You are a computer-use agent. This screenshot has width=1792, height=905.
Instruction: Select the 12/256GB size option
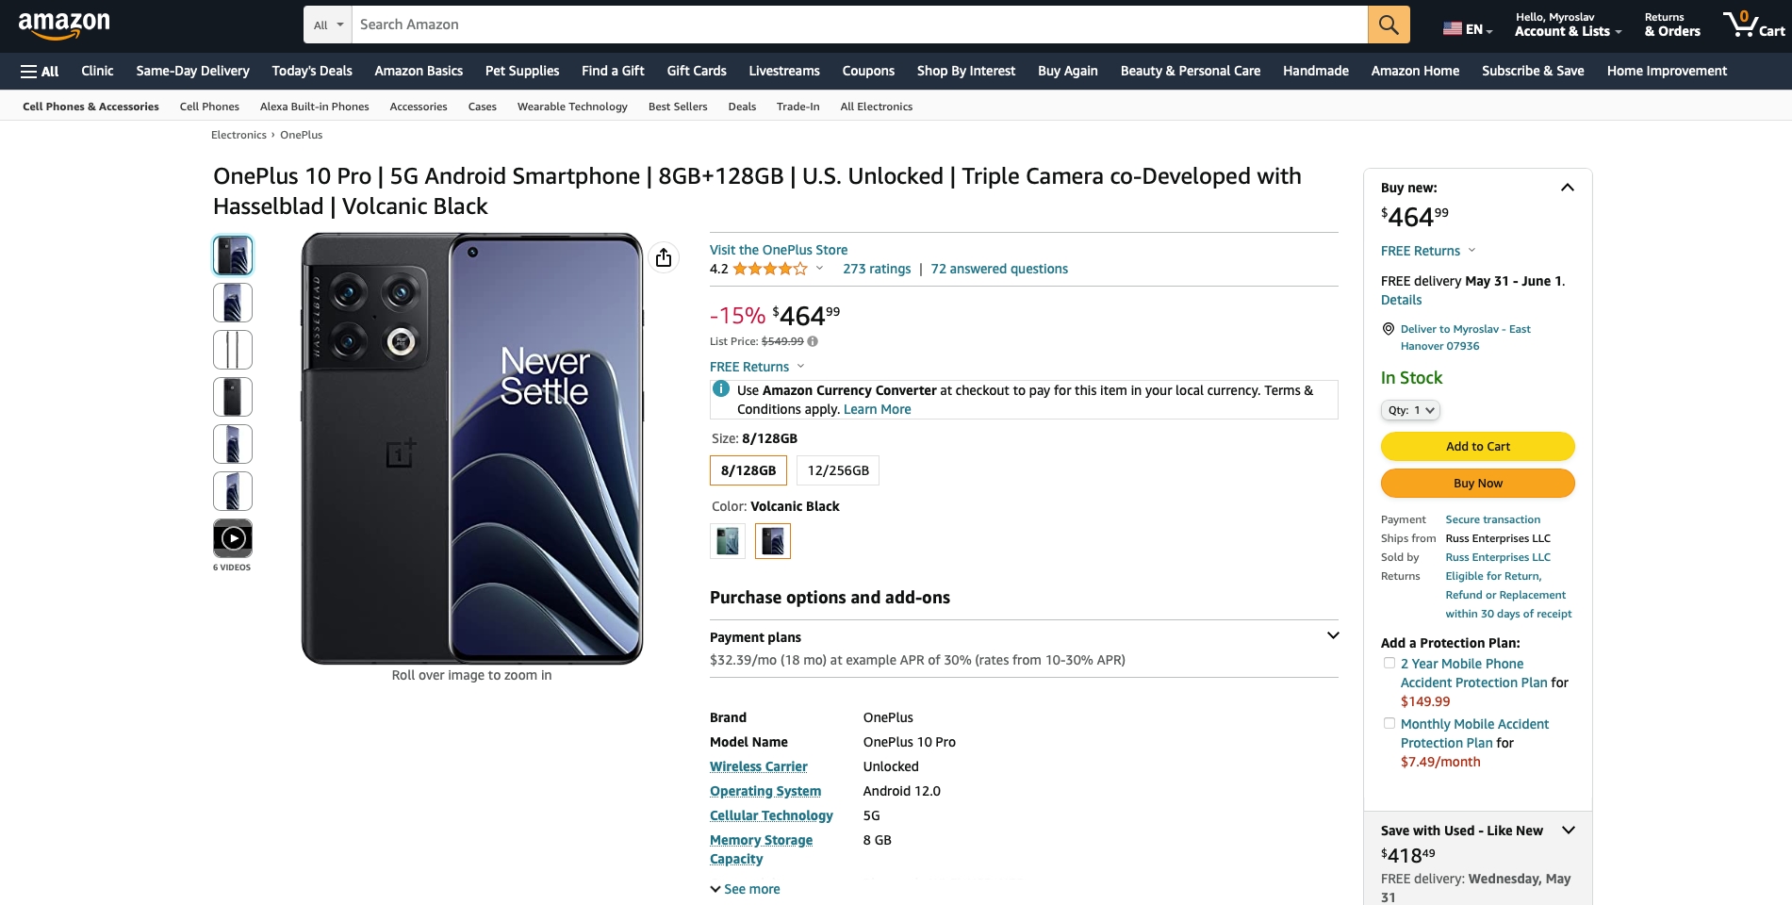point(838,470)
